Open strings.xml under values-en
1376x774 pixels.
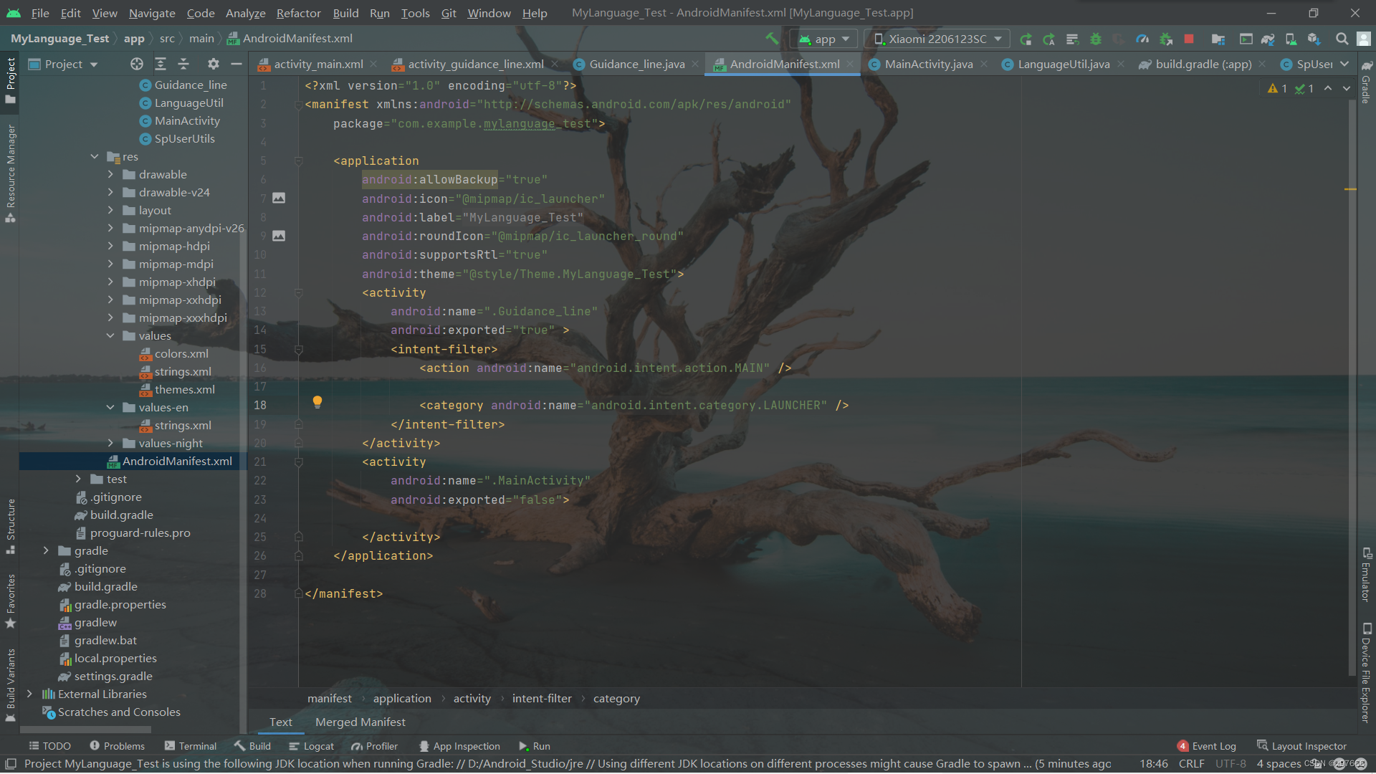(182, 425)
